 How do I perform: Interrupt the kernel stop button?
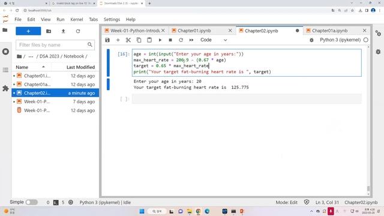point(170,40)
